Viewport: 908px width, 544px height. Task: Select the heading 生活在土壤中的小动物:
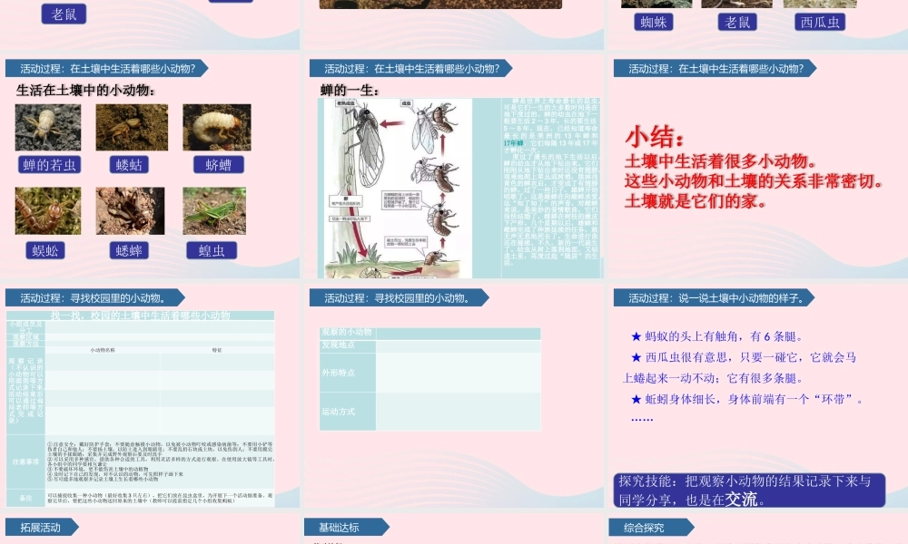pos(85,90)
